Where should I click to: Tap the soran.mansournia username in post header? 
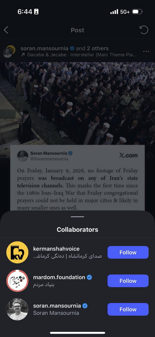[44, 48]
